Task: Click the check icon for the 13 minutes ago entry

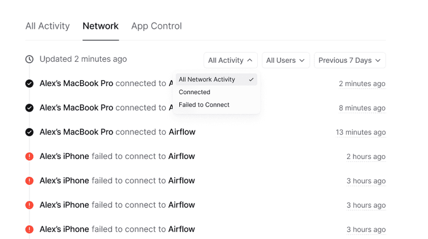Action: click(x=30, y=132)
